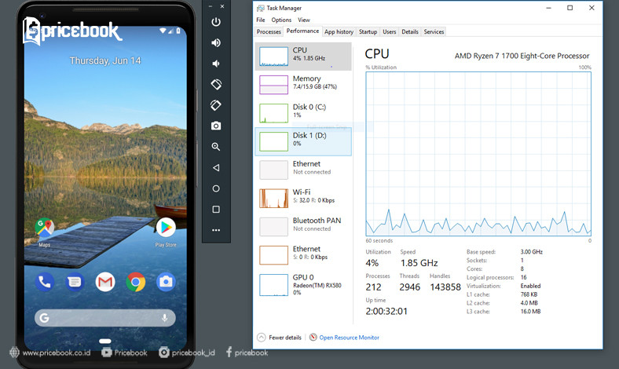Open Task Manager Options menu
The image size is (619, 369).
(281, 20)
